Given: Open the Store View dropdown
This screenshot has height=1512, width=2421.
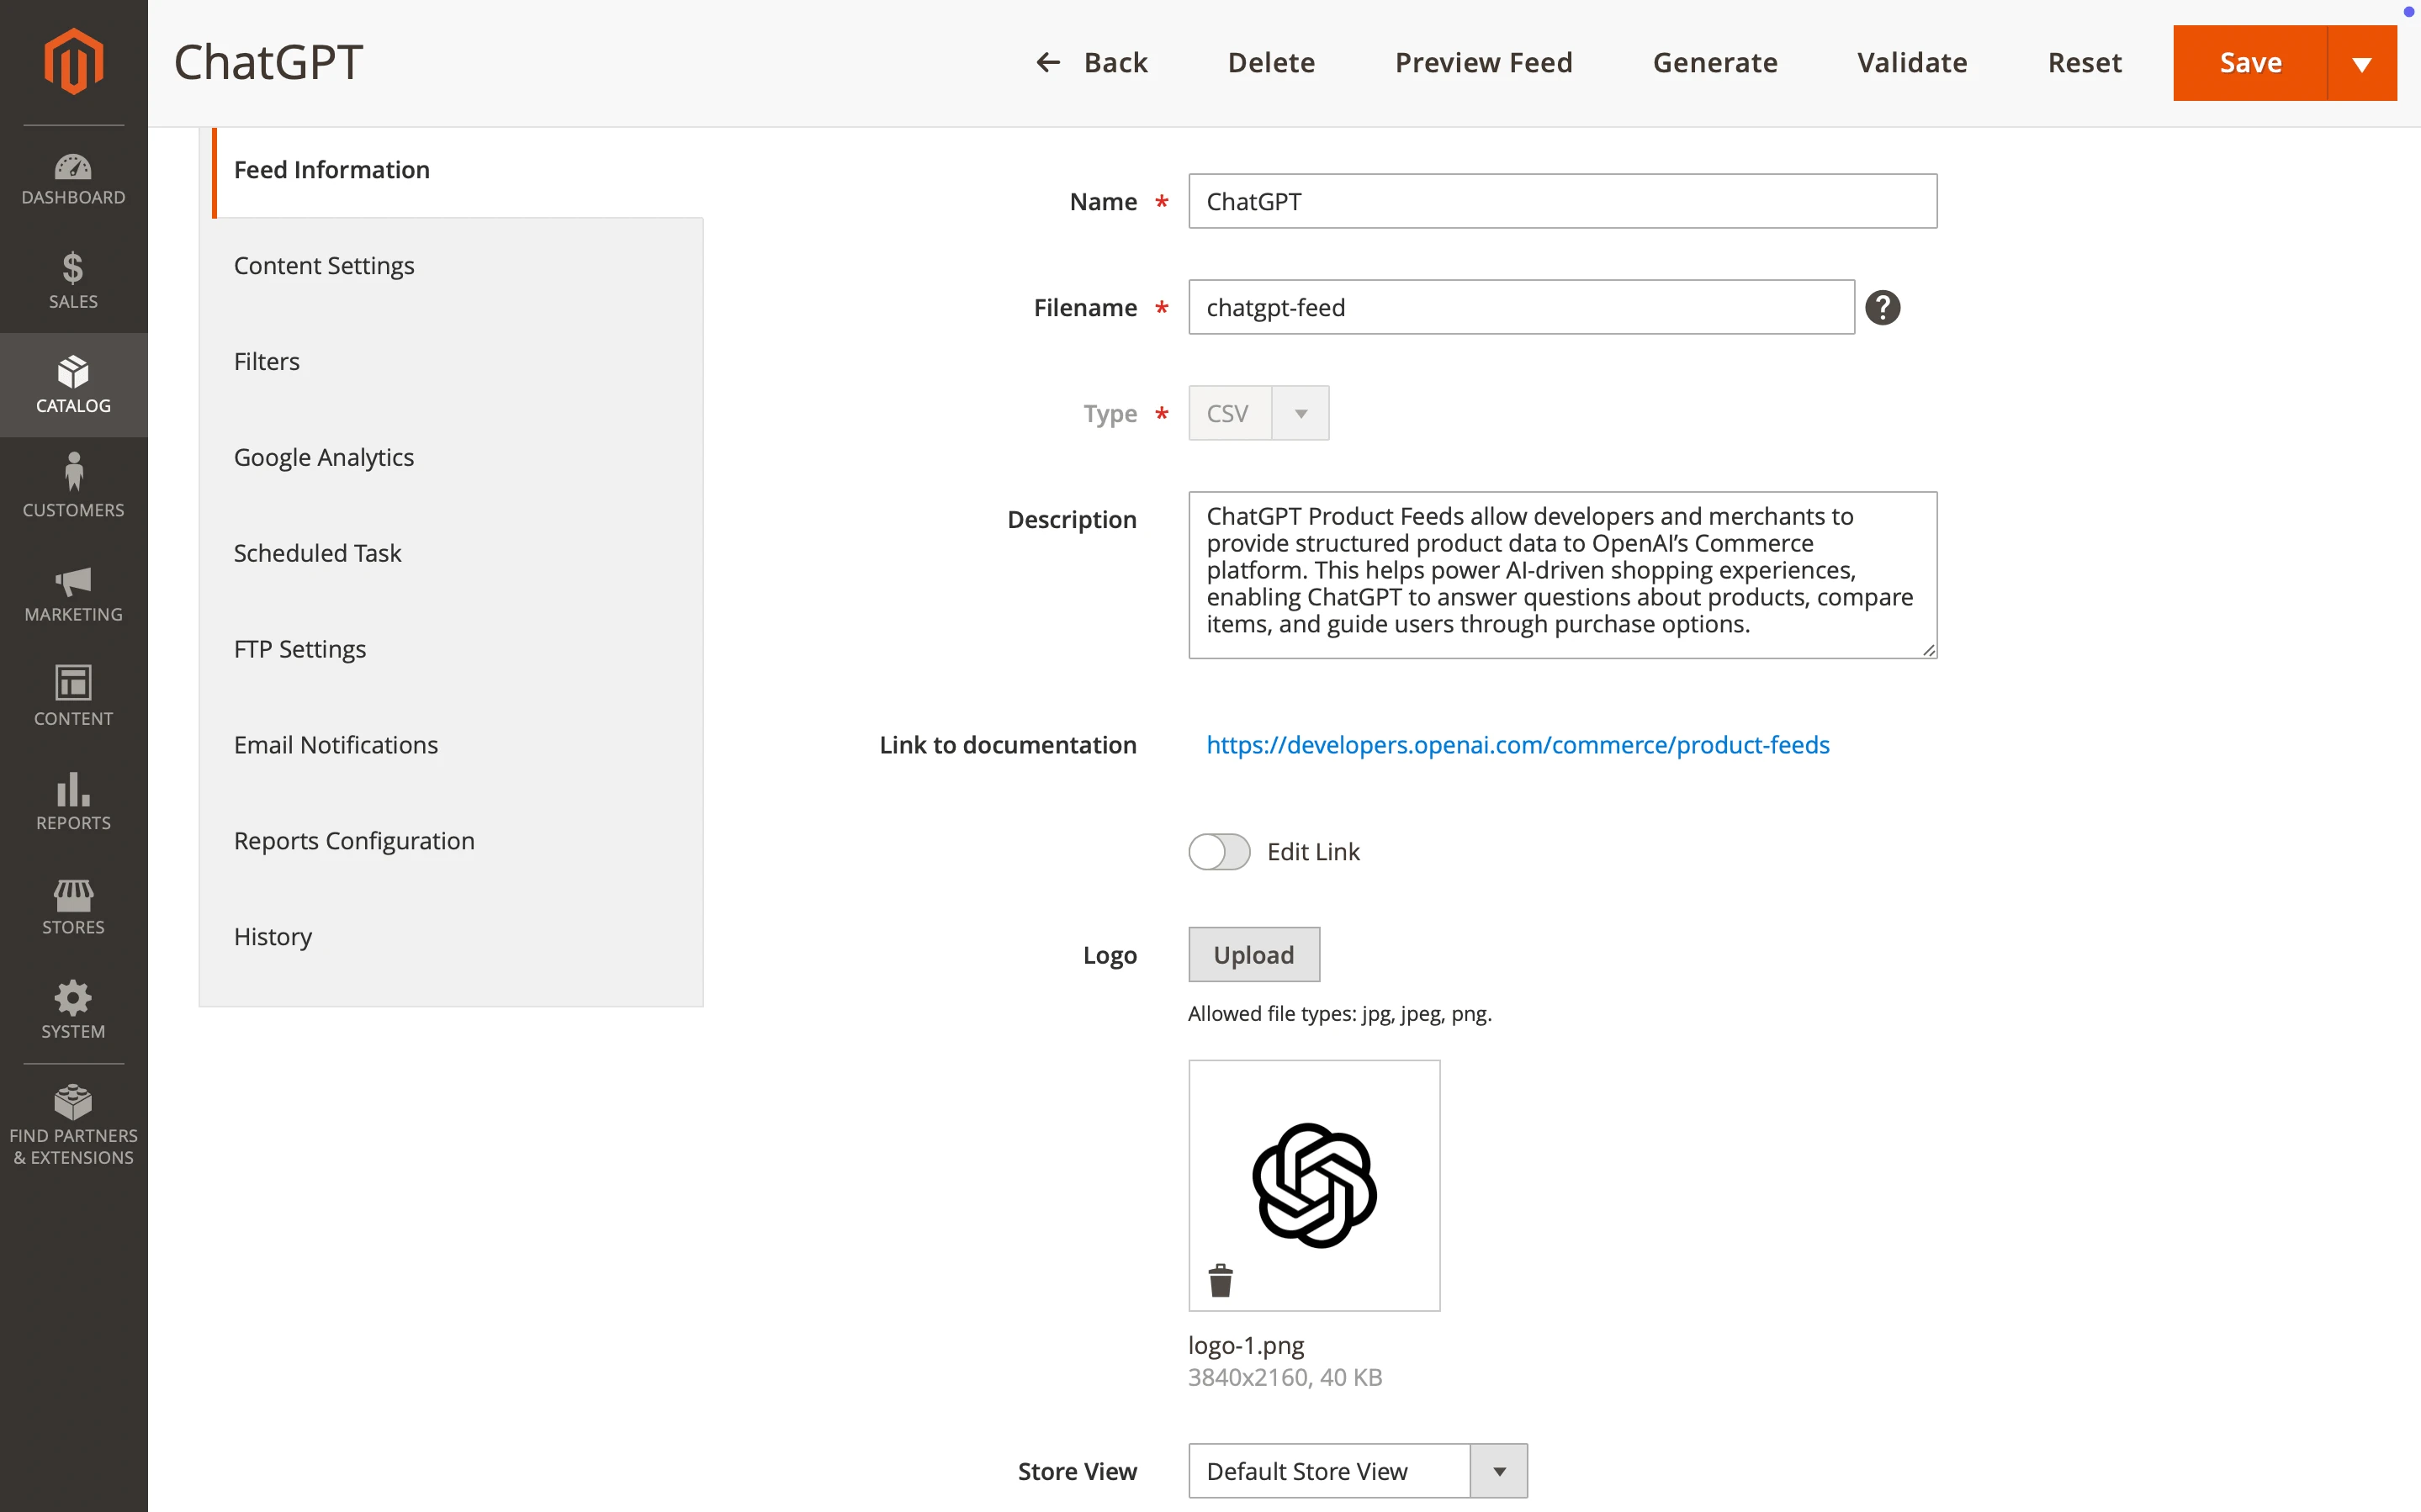Looking at the screenshot, I should pos(1499,1470).
